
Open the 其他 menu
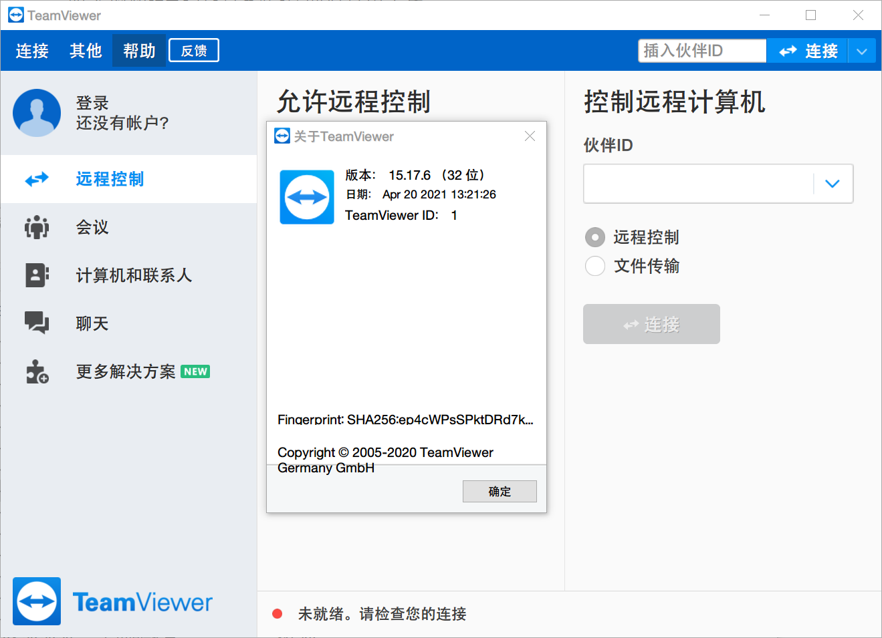(x=85, y=50)
